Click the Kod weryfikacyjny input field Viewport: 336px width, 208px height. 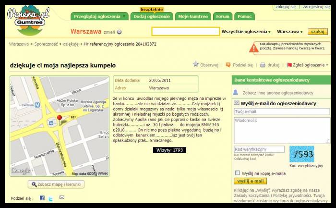tap(259, 149)
